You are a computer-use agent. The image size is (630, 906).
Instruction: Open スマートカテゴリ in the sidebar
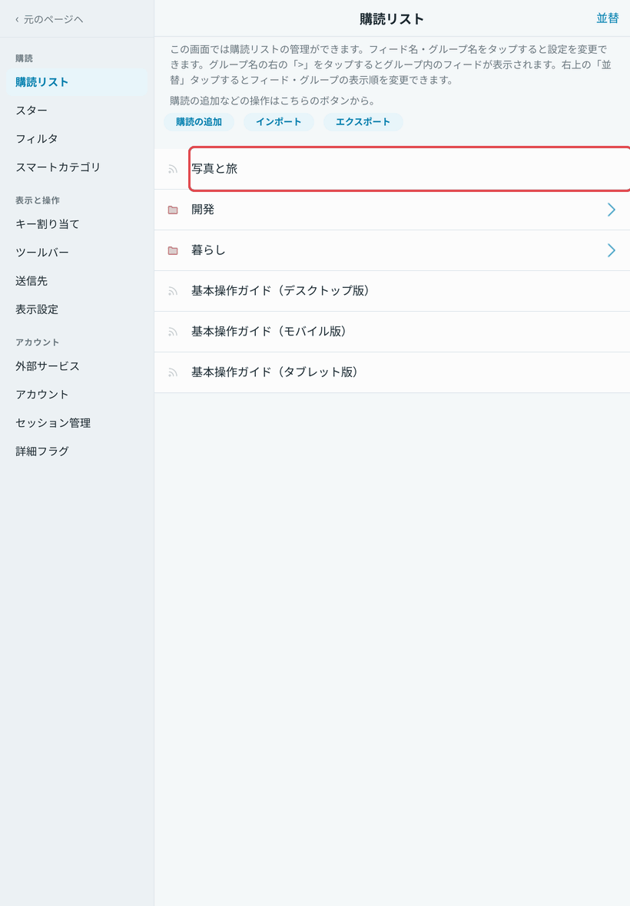point(77,167)
